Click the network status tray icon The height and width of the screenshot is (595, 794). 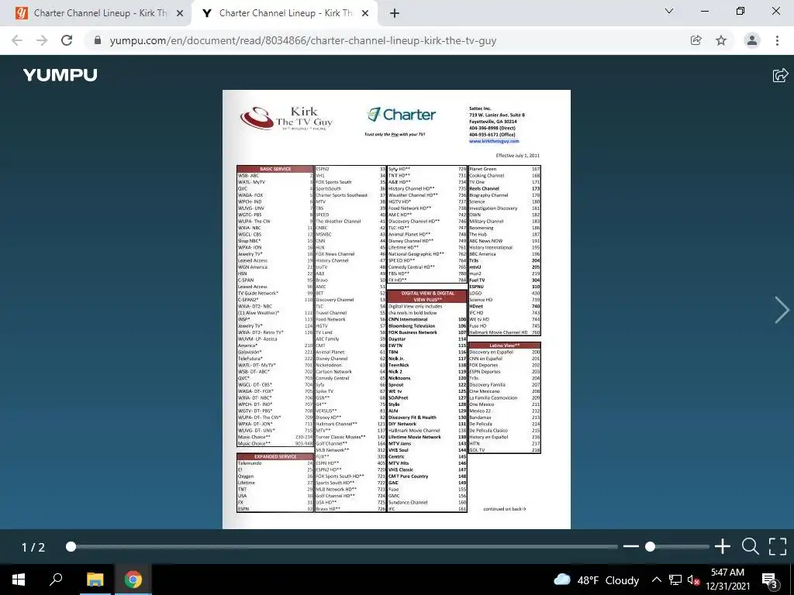coord(675,580)
